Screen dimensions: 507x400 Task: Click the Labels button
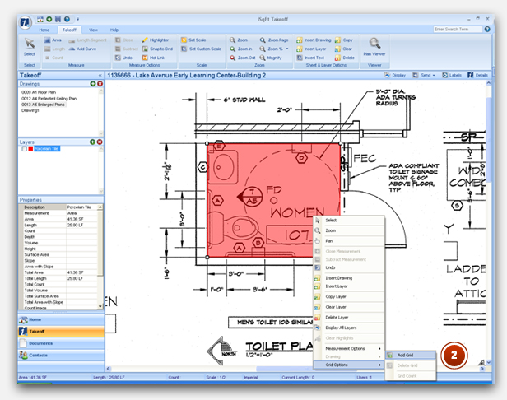[x=452, y=75]
